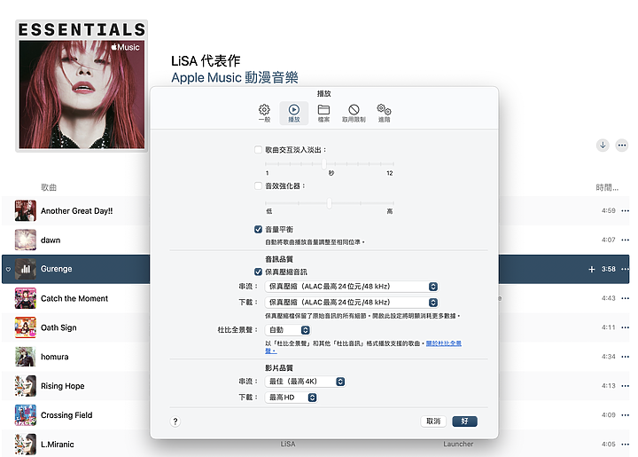Adjust the sound enhancer level slider
The width and height of the screenshot is (638, 457).
tap(329, 202)
